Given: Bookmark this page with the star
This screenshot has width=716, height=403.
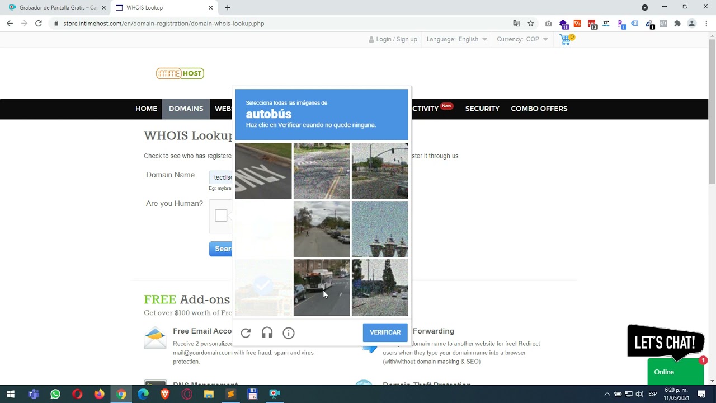Looking at the screenshot, I should [x=531, y=24].
